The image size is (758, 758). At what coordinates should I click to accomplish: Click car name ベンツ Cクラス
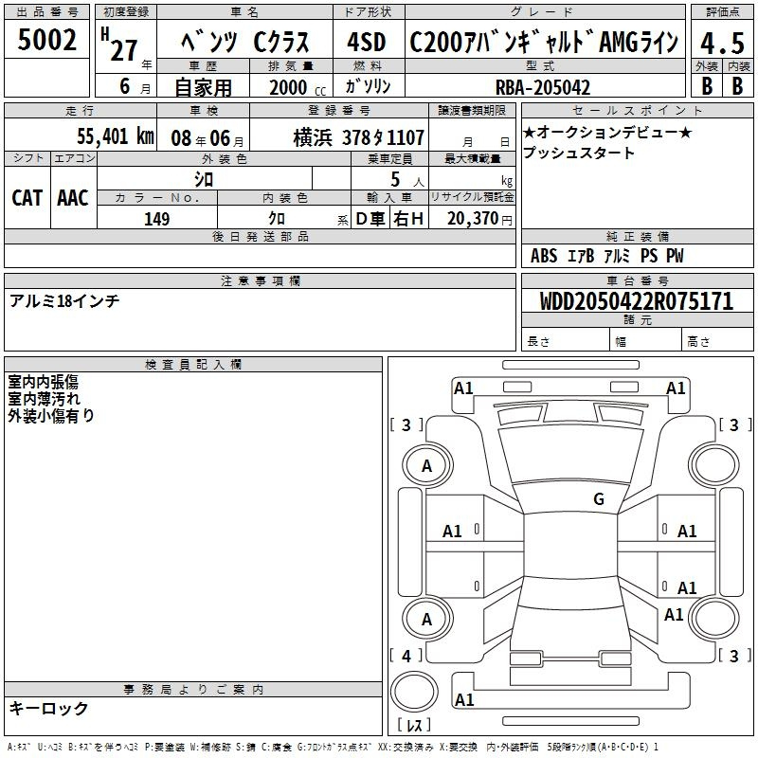pyautogui.click(x=244, y=42)
